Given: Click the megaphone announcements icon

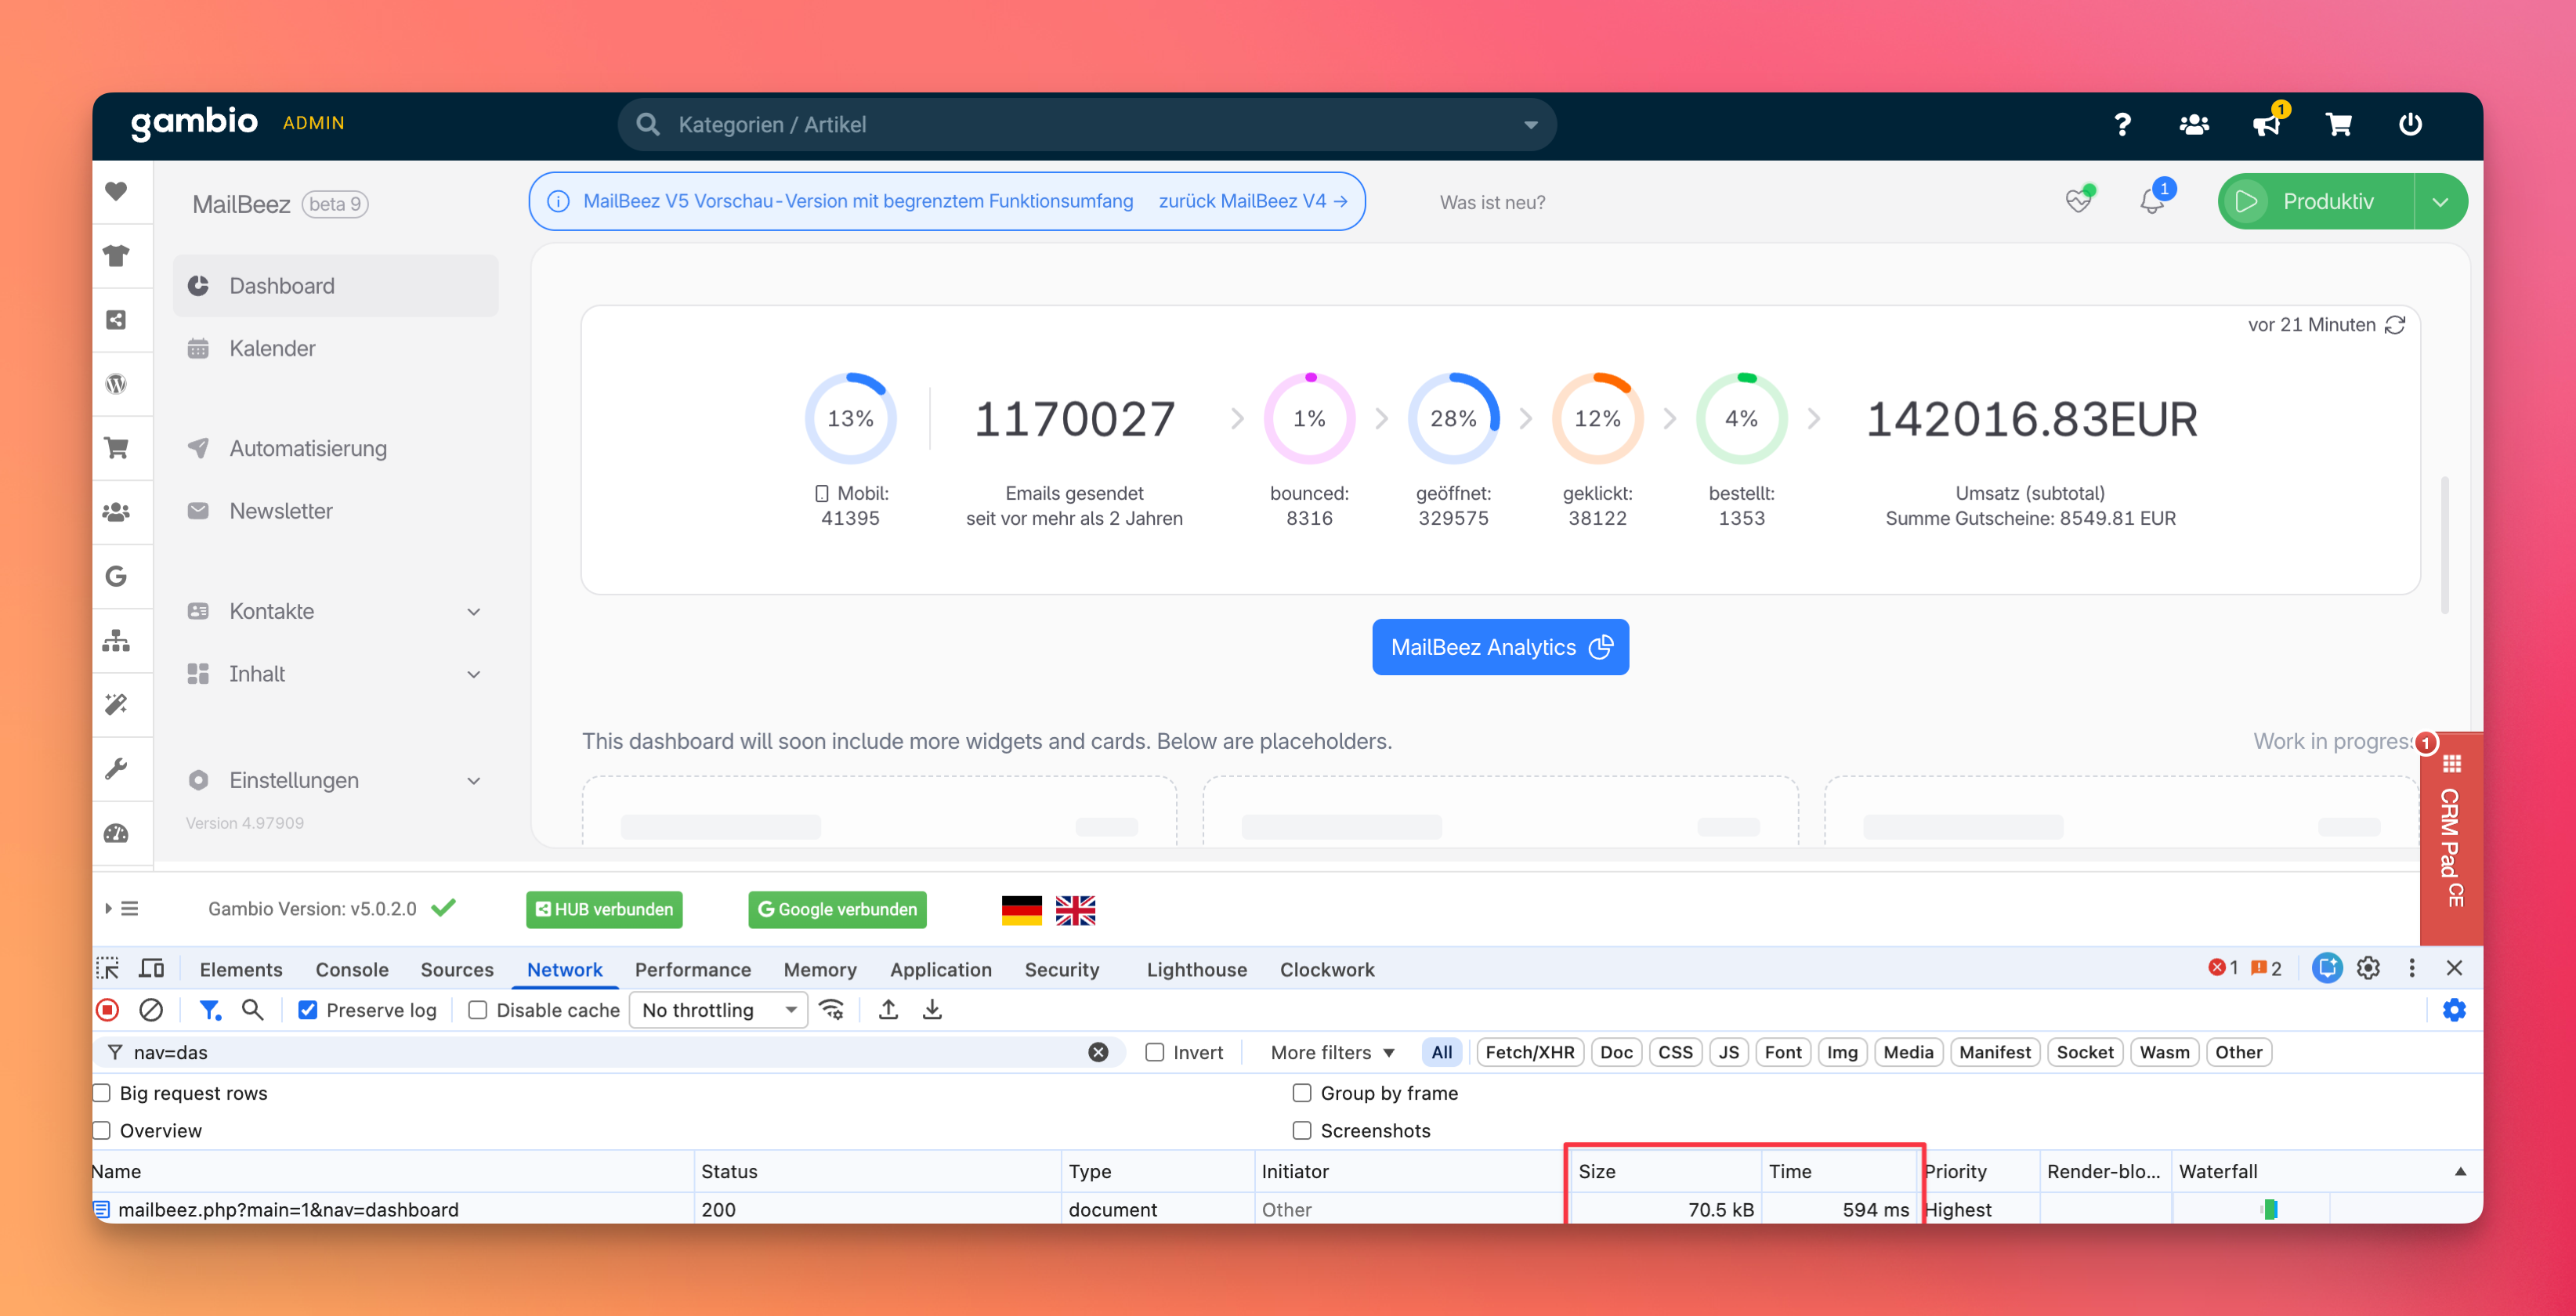Looking at the screenshot, I should [x=2266, y=124].
